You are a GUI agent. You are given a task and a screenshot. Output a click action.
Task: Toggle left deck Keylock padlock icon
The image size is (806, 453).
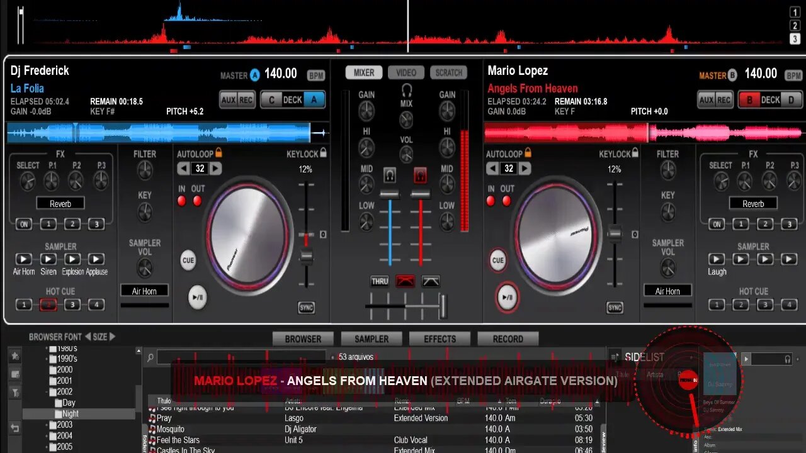coord(323,153)
